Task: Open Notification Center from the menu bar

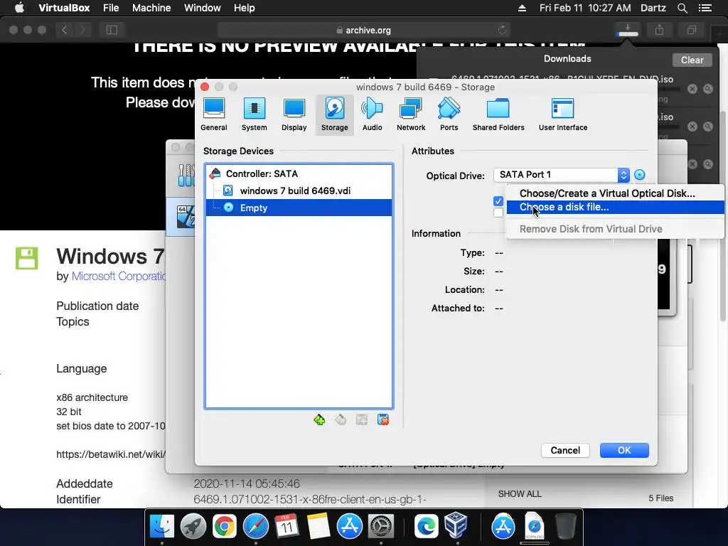Action: pos(705,8)
